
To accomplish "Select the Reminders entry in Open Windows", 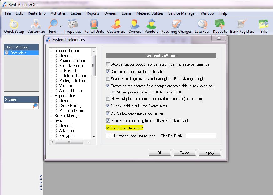I will point(21,53).
